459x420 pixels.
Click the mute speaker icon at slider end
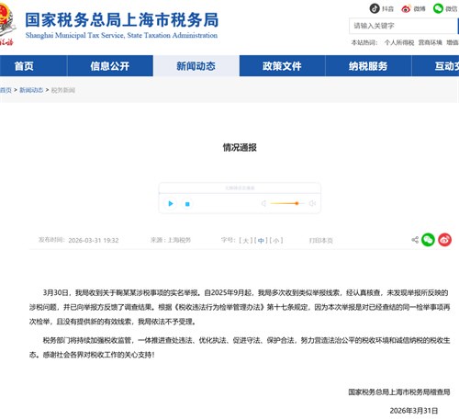pos(312,203)
